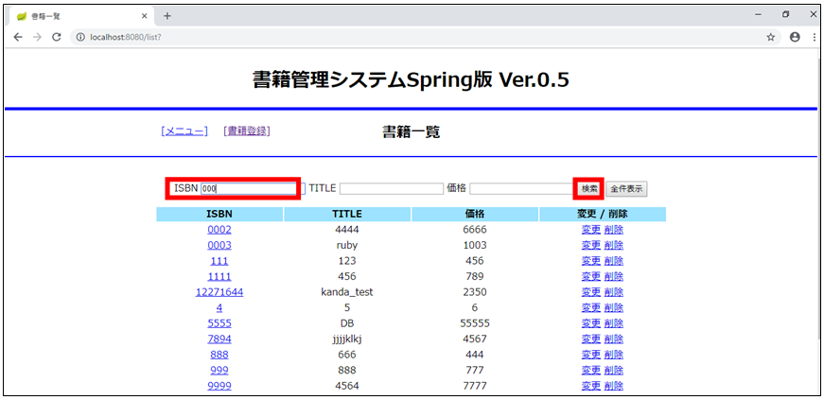Screen dimensions: 824x400
Task: Open the メニュー link
Action: (184, 131)
